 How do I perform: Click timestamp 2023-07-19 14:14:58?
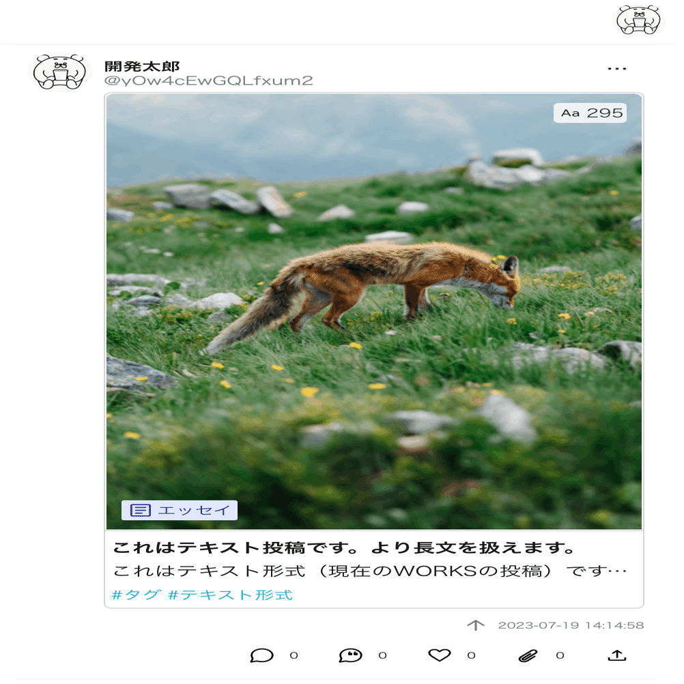[571, 625]
